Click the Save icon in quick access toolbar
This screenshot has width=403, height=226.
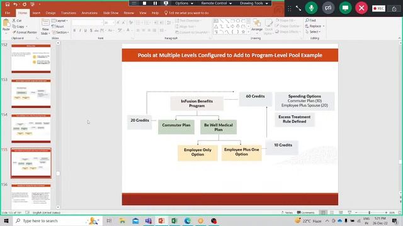pyautogui.click(x=8, y=4)
